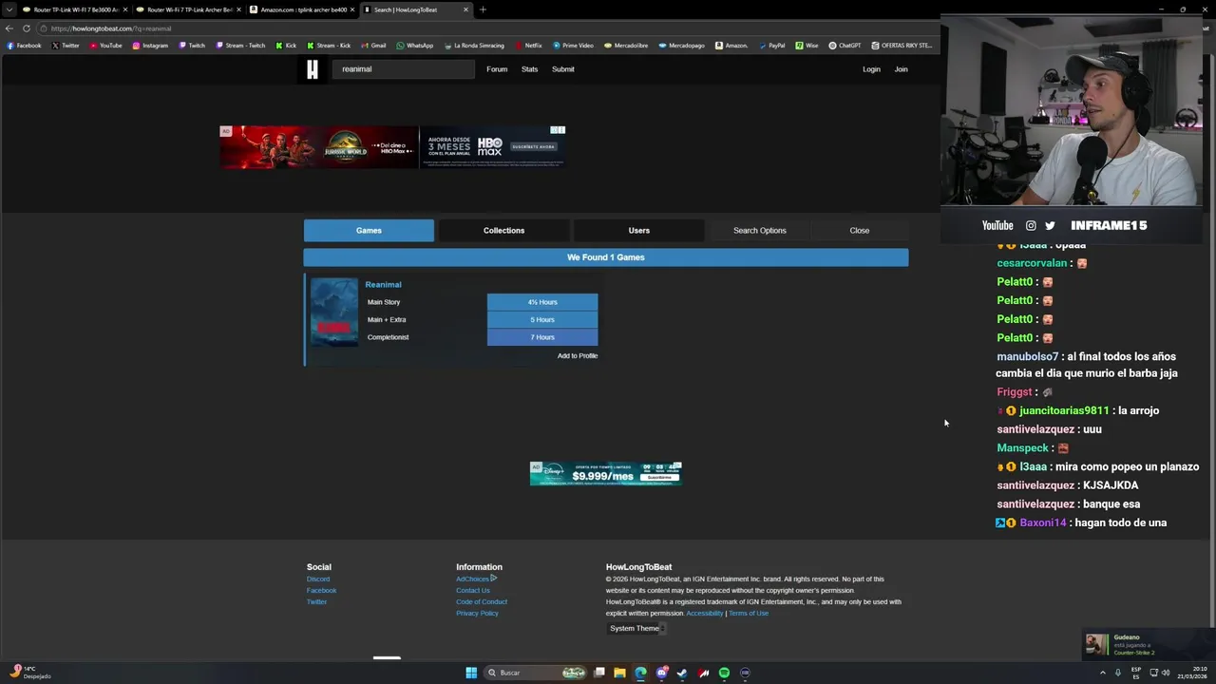This screenshot has width=1216, height=684.
Task: Click the Windows Start button
Action: tap(471, 673)
